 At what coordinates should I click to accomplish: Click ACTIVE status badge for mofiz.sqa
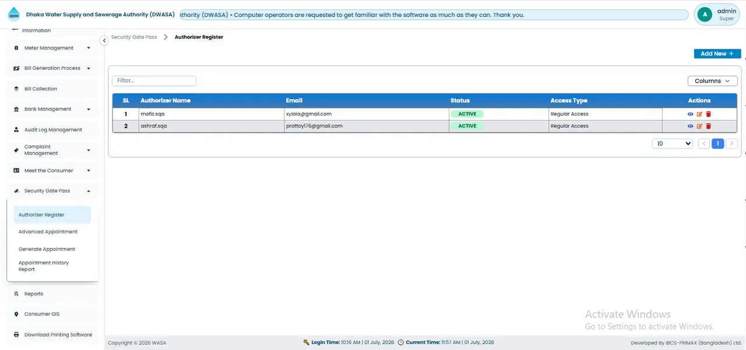pyautogui.click(x=467, y=114)
